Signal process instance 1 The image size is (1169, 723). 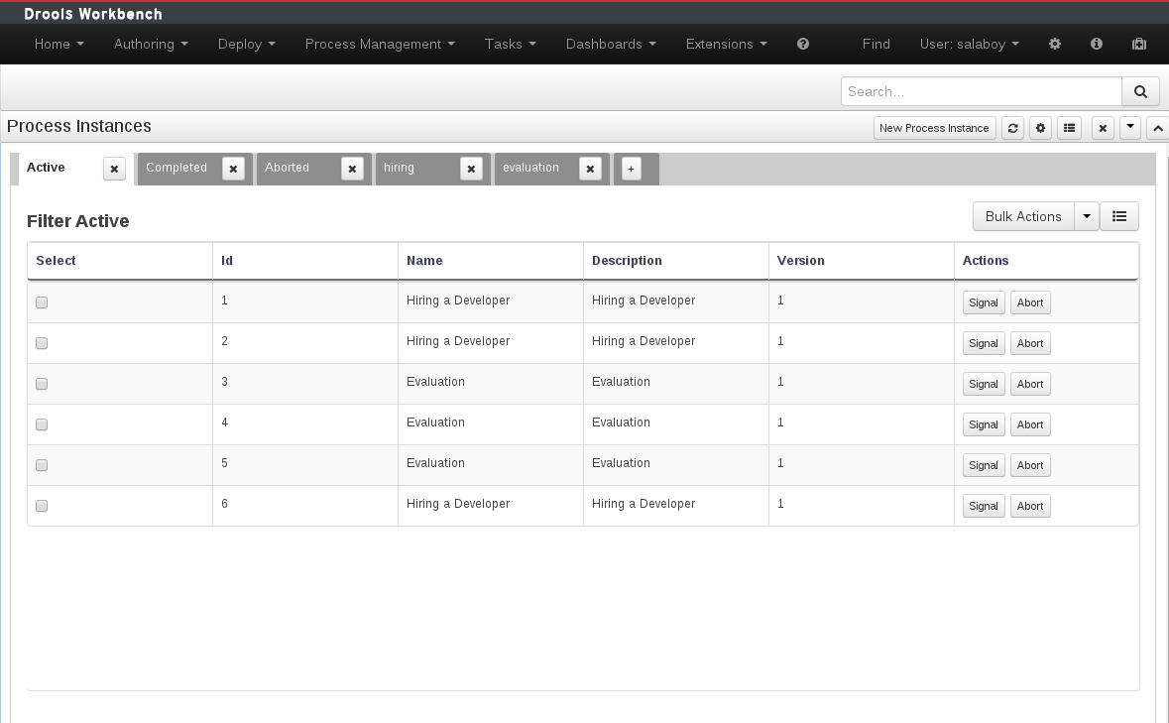click(x=984, y=302)
